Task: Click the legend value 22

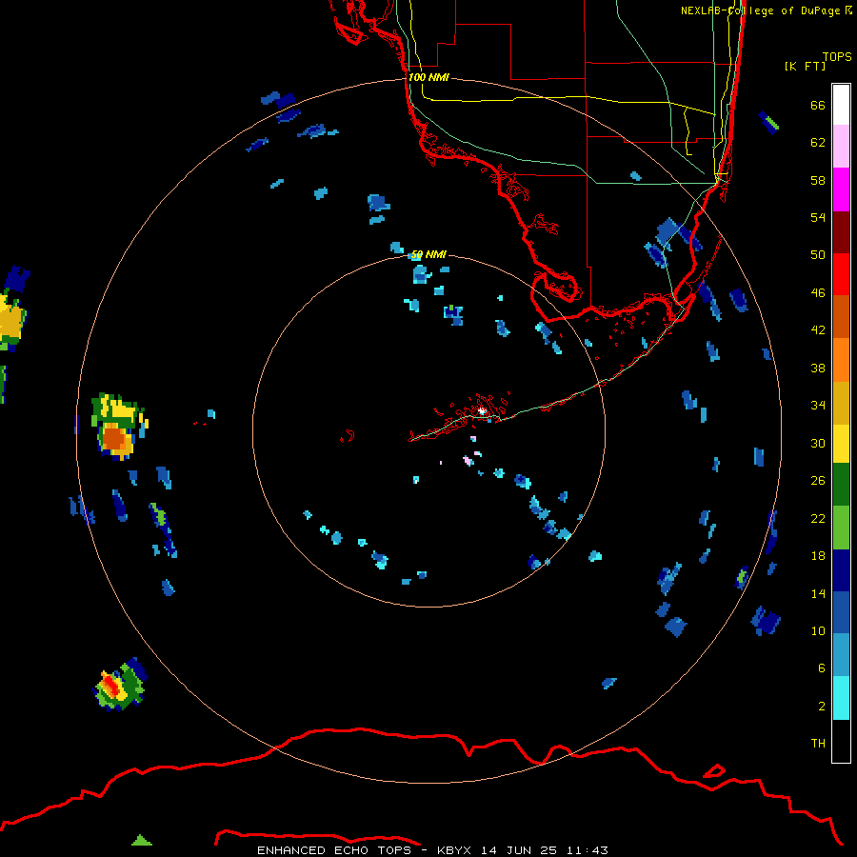Action: (818, 518)
